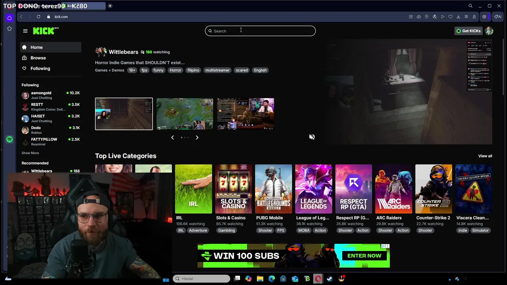Open the Opera AI assistant button
This screenshot has width=507, height=285.
497,17
